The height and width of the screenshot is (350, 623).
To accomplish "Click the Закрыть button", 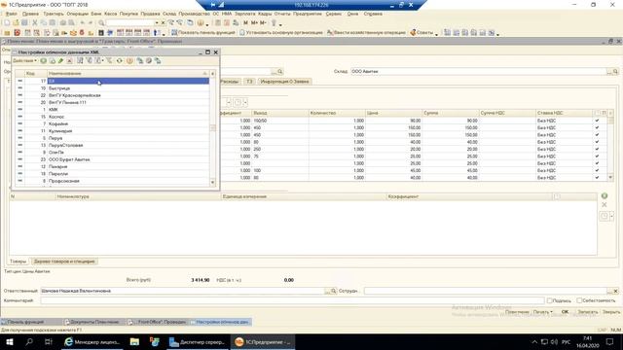I will (x=611, y=312).
